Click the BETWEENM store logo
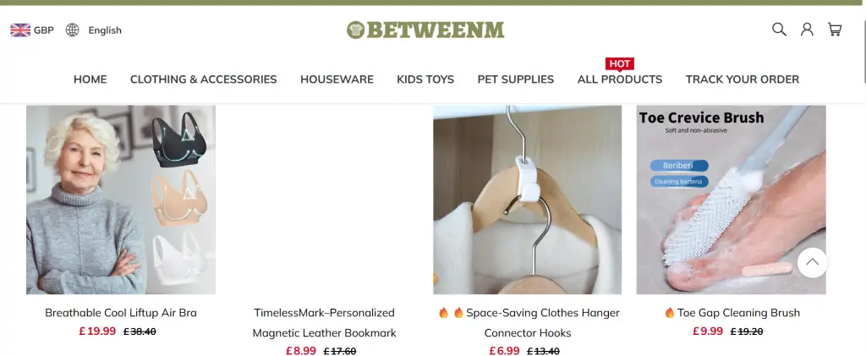 click(x=425, y=30)
